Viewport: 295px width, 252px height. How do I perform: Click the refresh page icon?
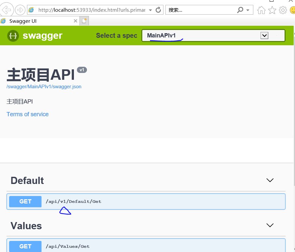click(x=158, y=10)
